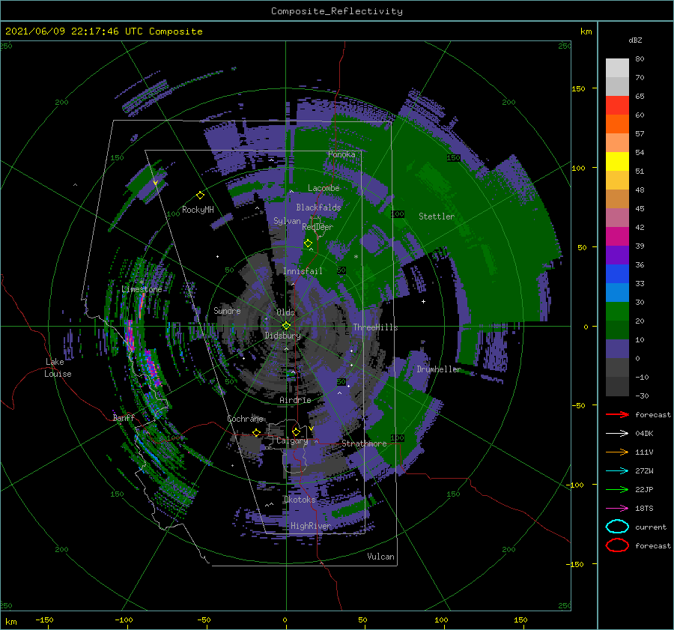The height and width of the screenshot is (630, 674).
Task: Click the Composite_Reflectivity title
Action: tap(336, 11)
